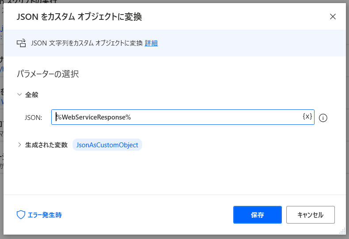This screenshot has height=239, width=349.
Task: Focus the JSON input with %WebServiceResponse%
Action: click(183, 117)
